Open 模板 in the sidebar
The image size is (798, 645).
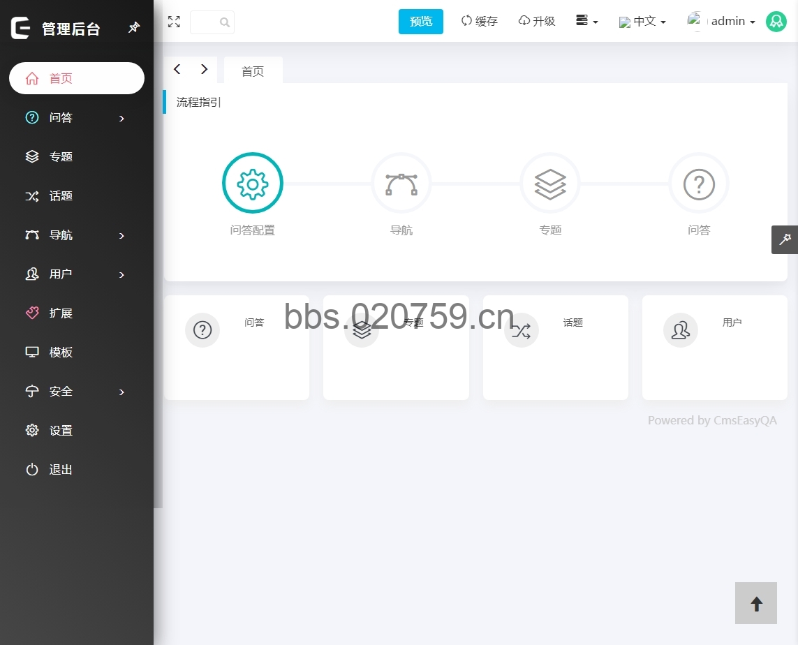pyautogui.click(x=61, y=353)
